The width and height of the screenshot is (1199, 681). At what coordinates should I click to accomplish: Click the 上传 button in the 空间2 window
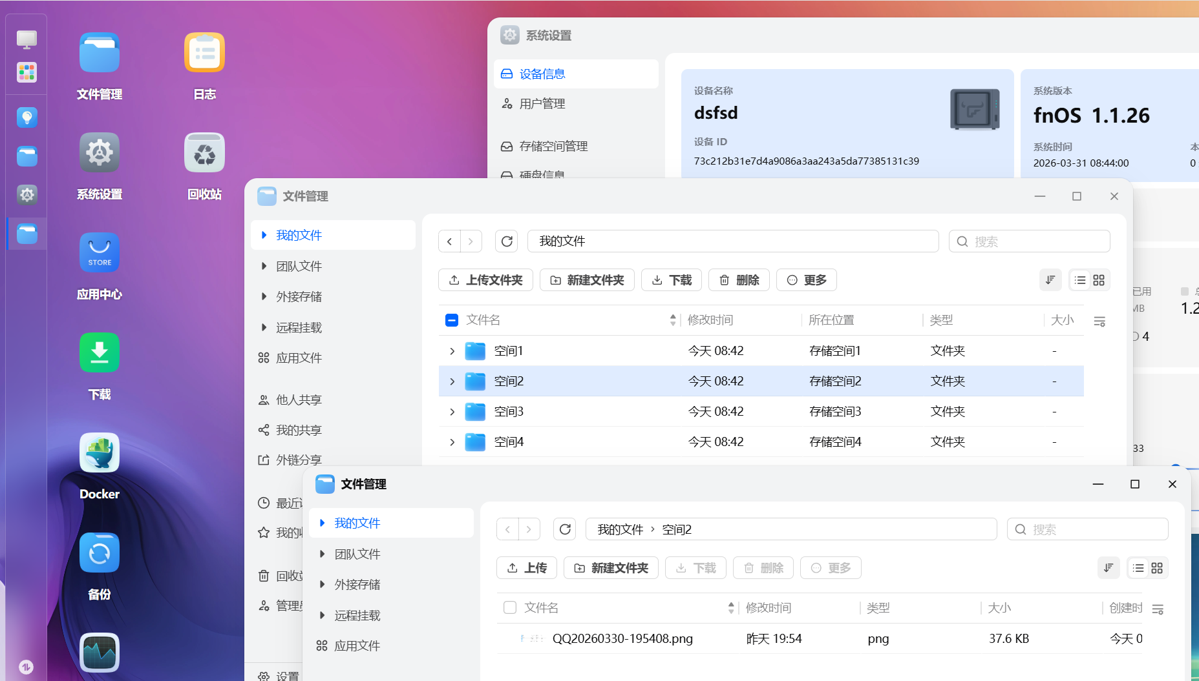click(x=526, y=567)
